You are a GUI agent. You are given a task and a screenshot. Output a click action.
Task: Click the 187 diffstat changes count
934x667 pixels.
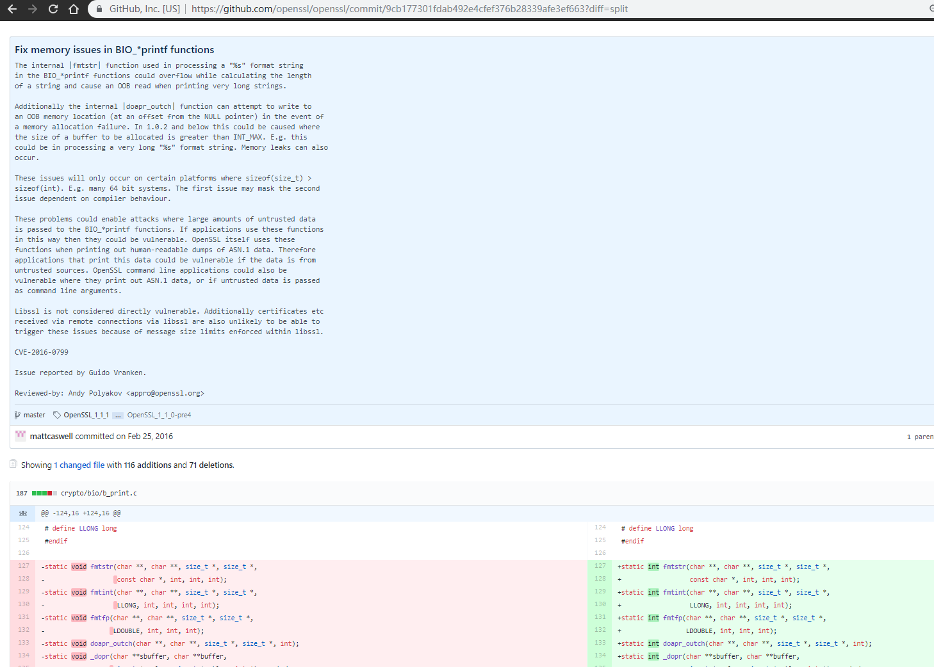tap(22, 493)
